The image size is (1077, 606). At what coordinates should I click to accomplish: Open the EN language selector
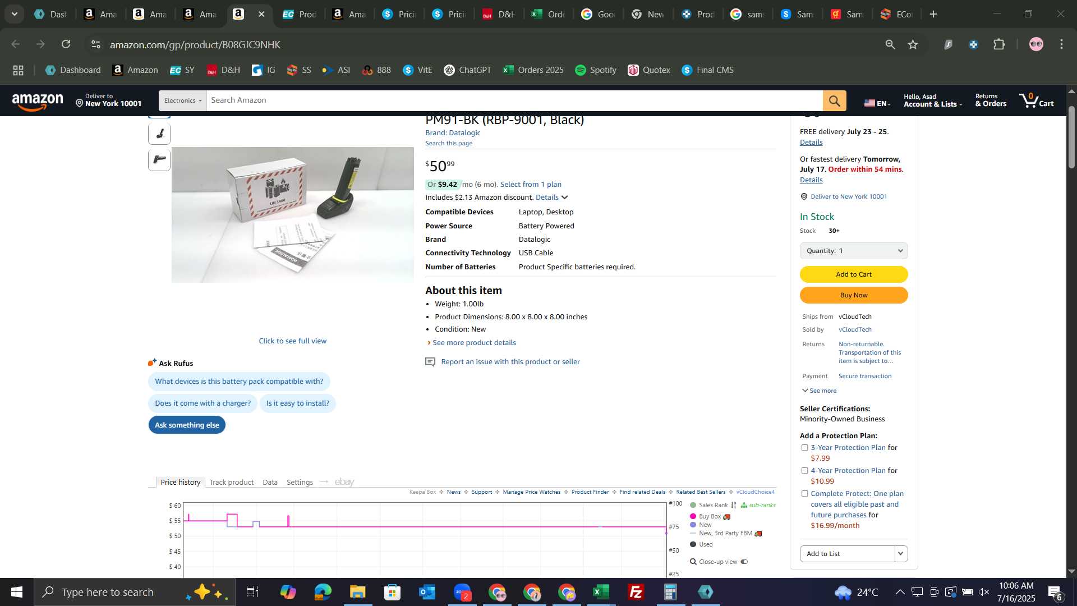point(877,103)
